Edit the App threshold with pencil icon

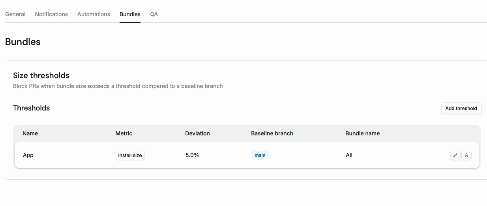pyautogui.click(x=455, y=155)
